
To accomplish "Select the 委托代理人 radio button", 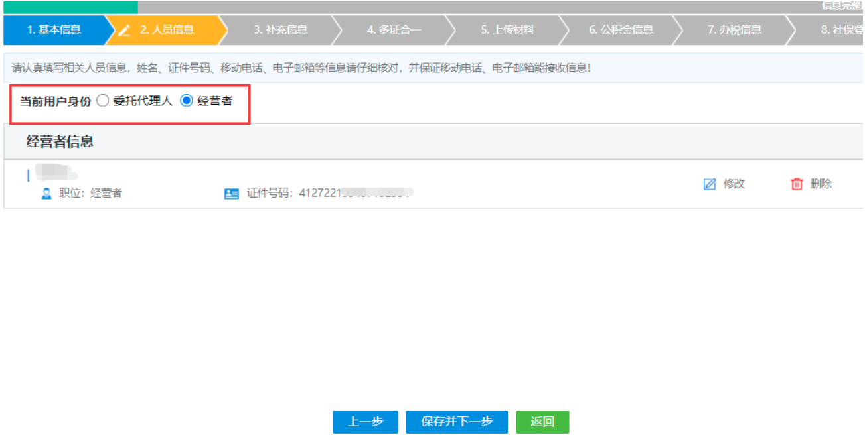I will click(x=103, y=101).
